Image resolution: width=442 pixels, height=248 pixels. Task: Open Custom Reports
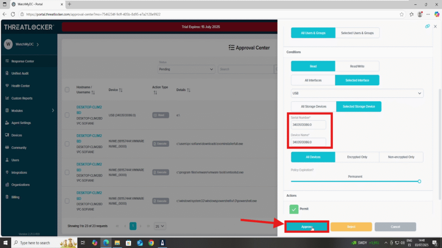[x=22, y=98]
